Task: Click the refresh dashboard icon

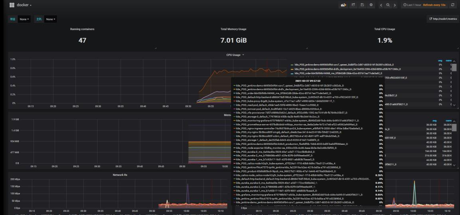Action: (x=453, y=5)
